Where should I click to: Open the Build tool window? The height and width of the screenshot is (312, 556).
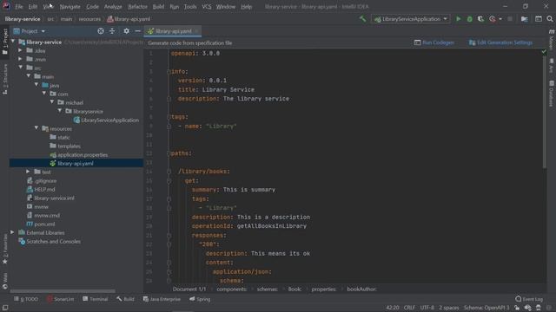pyautogui.click(x=125, y=299)
